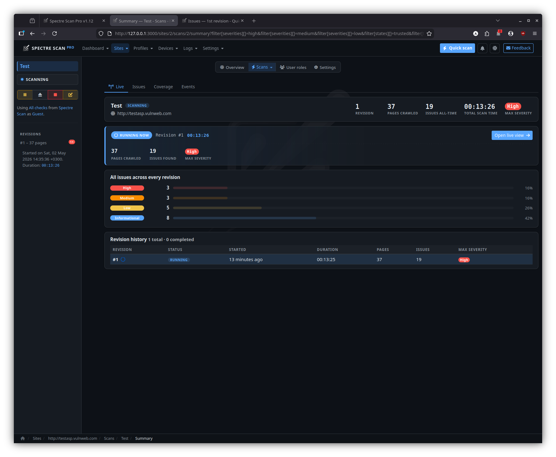Image resolution: width=556 pixels, height=457 pixels.
Task: Open the Guest user link
Action: (x=38, y=114)
